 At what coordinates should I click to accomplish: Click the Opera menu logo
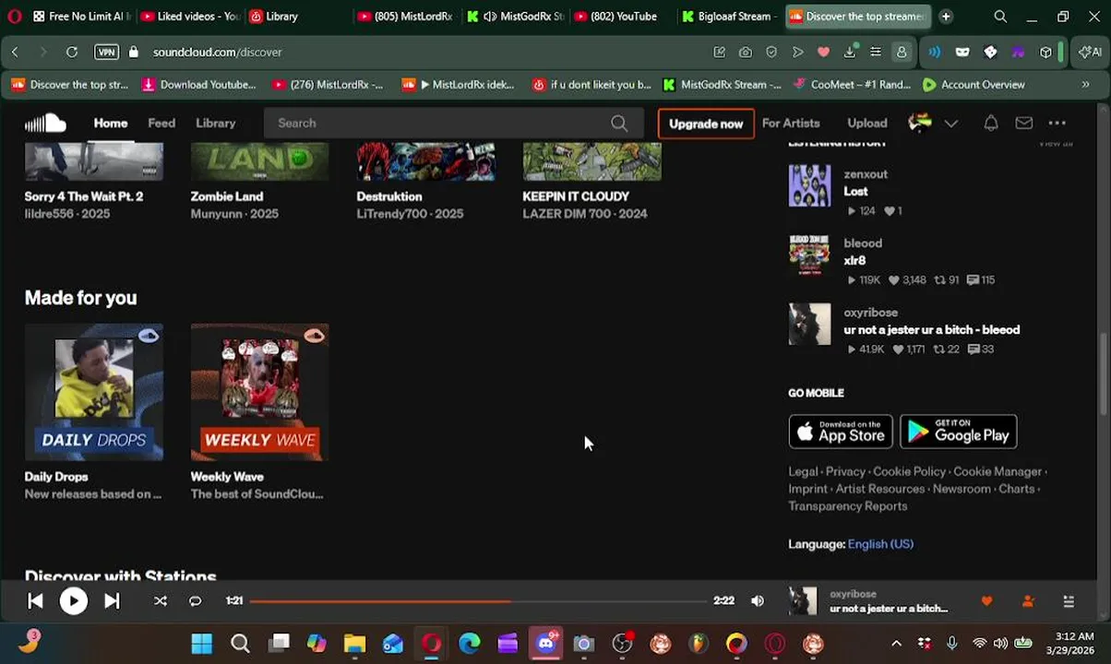15,17
